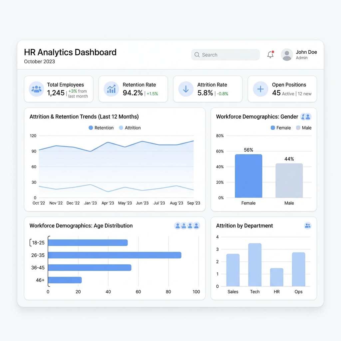Click the Total Employees people icon

tap(36, 89)
